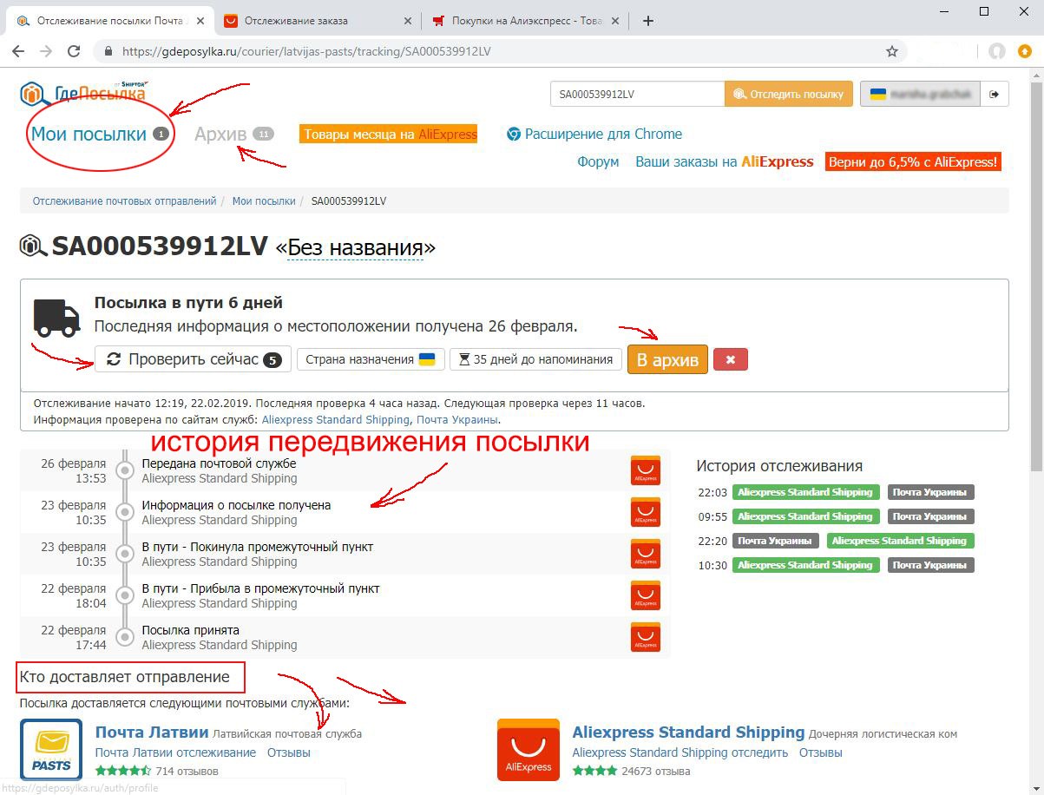Click the logout icon beside username
This screenshot has height=795, width=1044.
point(995,94)
